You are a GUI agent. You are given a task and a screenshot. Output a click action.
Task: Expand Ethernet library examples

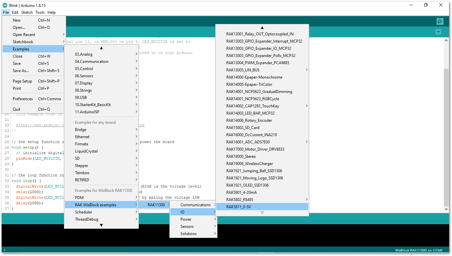[102, 137]
